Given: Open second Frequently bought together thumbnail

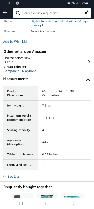Looking at the screenshot, I should 47,195.
